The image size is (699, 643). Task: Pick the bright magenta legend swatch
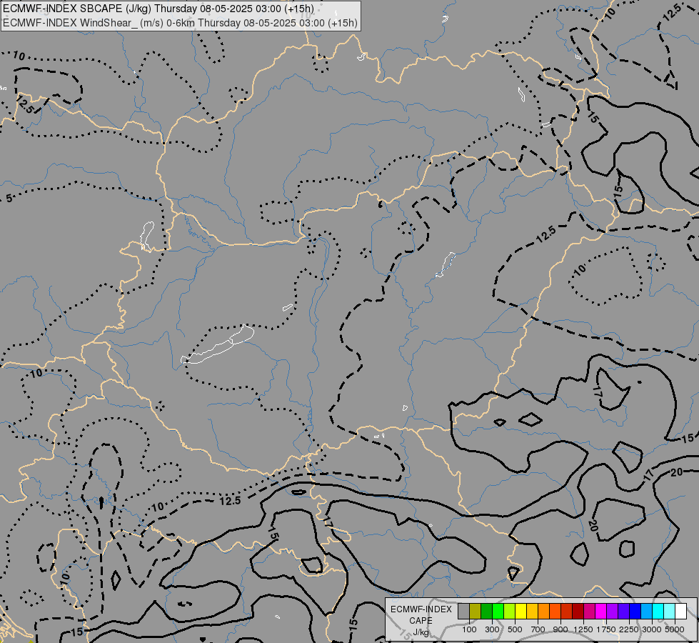coord(601,612)
